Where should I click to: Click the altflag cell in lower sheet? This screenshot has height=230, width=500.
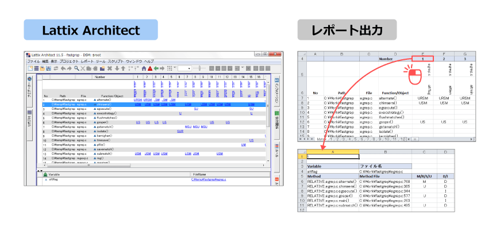click(x=333, y=171)
